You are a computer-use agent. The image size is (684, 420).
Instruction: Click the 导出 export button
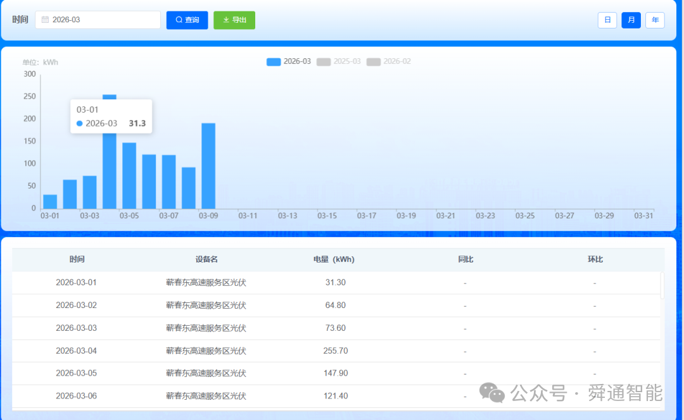click(234, 20)
